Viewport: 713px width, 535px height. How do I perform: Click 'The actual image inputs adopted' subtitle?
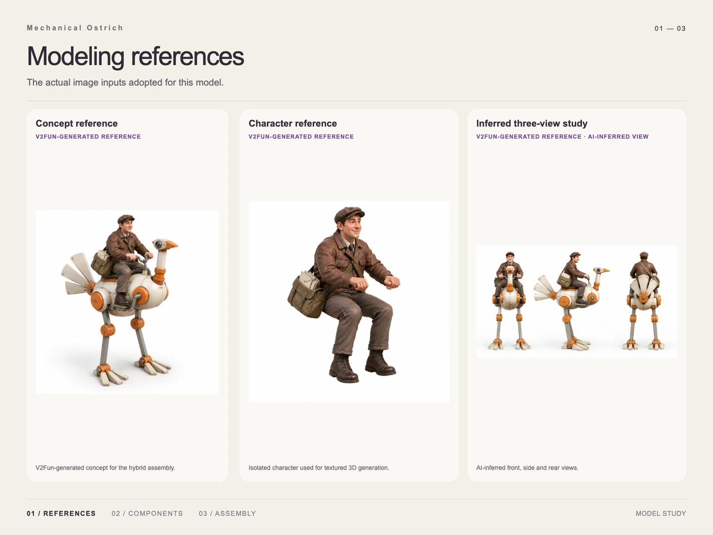pos(125,82)
